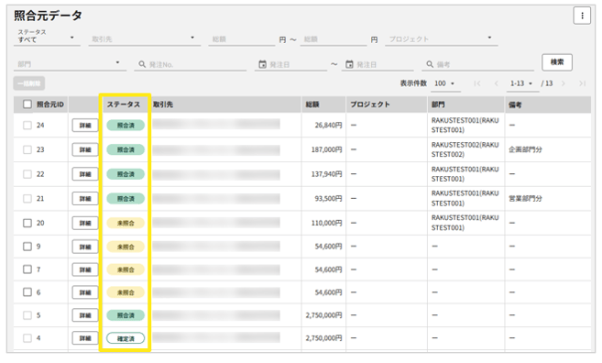This screenshot has height=363, width=602.
Task: Focus the 発注No. search field
Action: click(191, 64)
